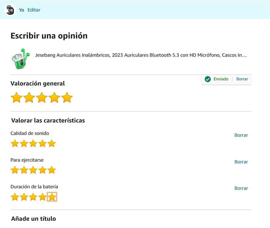Set Valoración general to two stars
Image resolution: width=270 pixels, height=228 pixels.
coord(29,98)
